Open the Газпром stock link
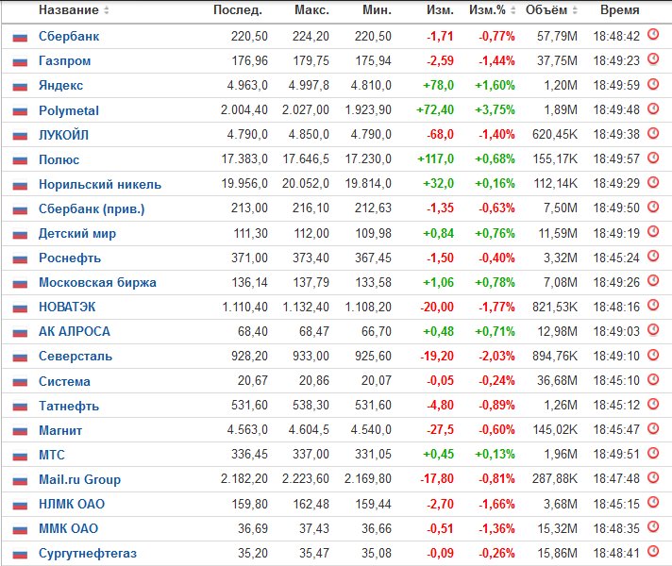The image size is (672, 566). tap(65, 60)
